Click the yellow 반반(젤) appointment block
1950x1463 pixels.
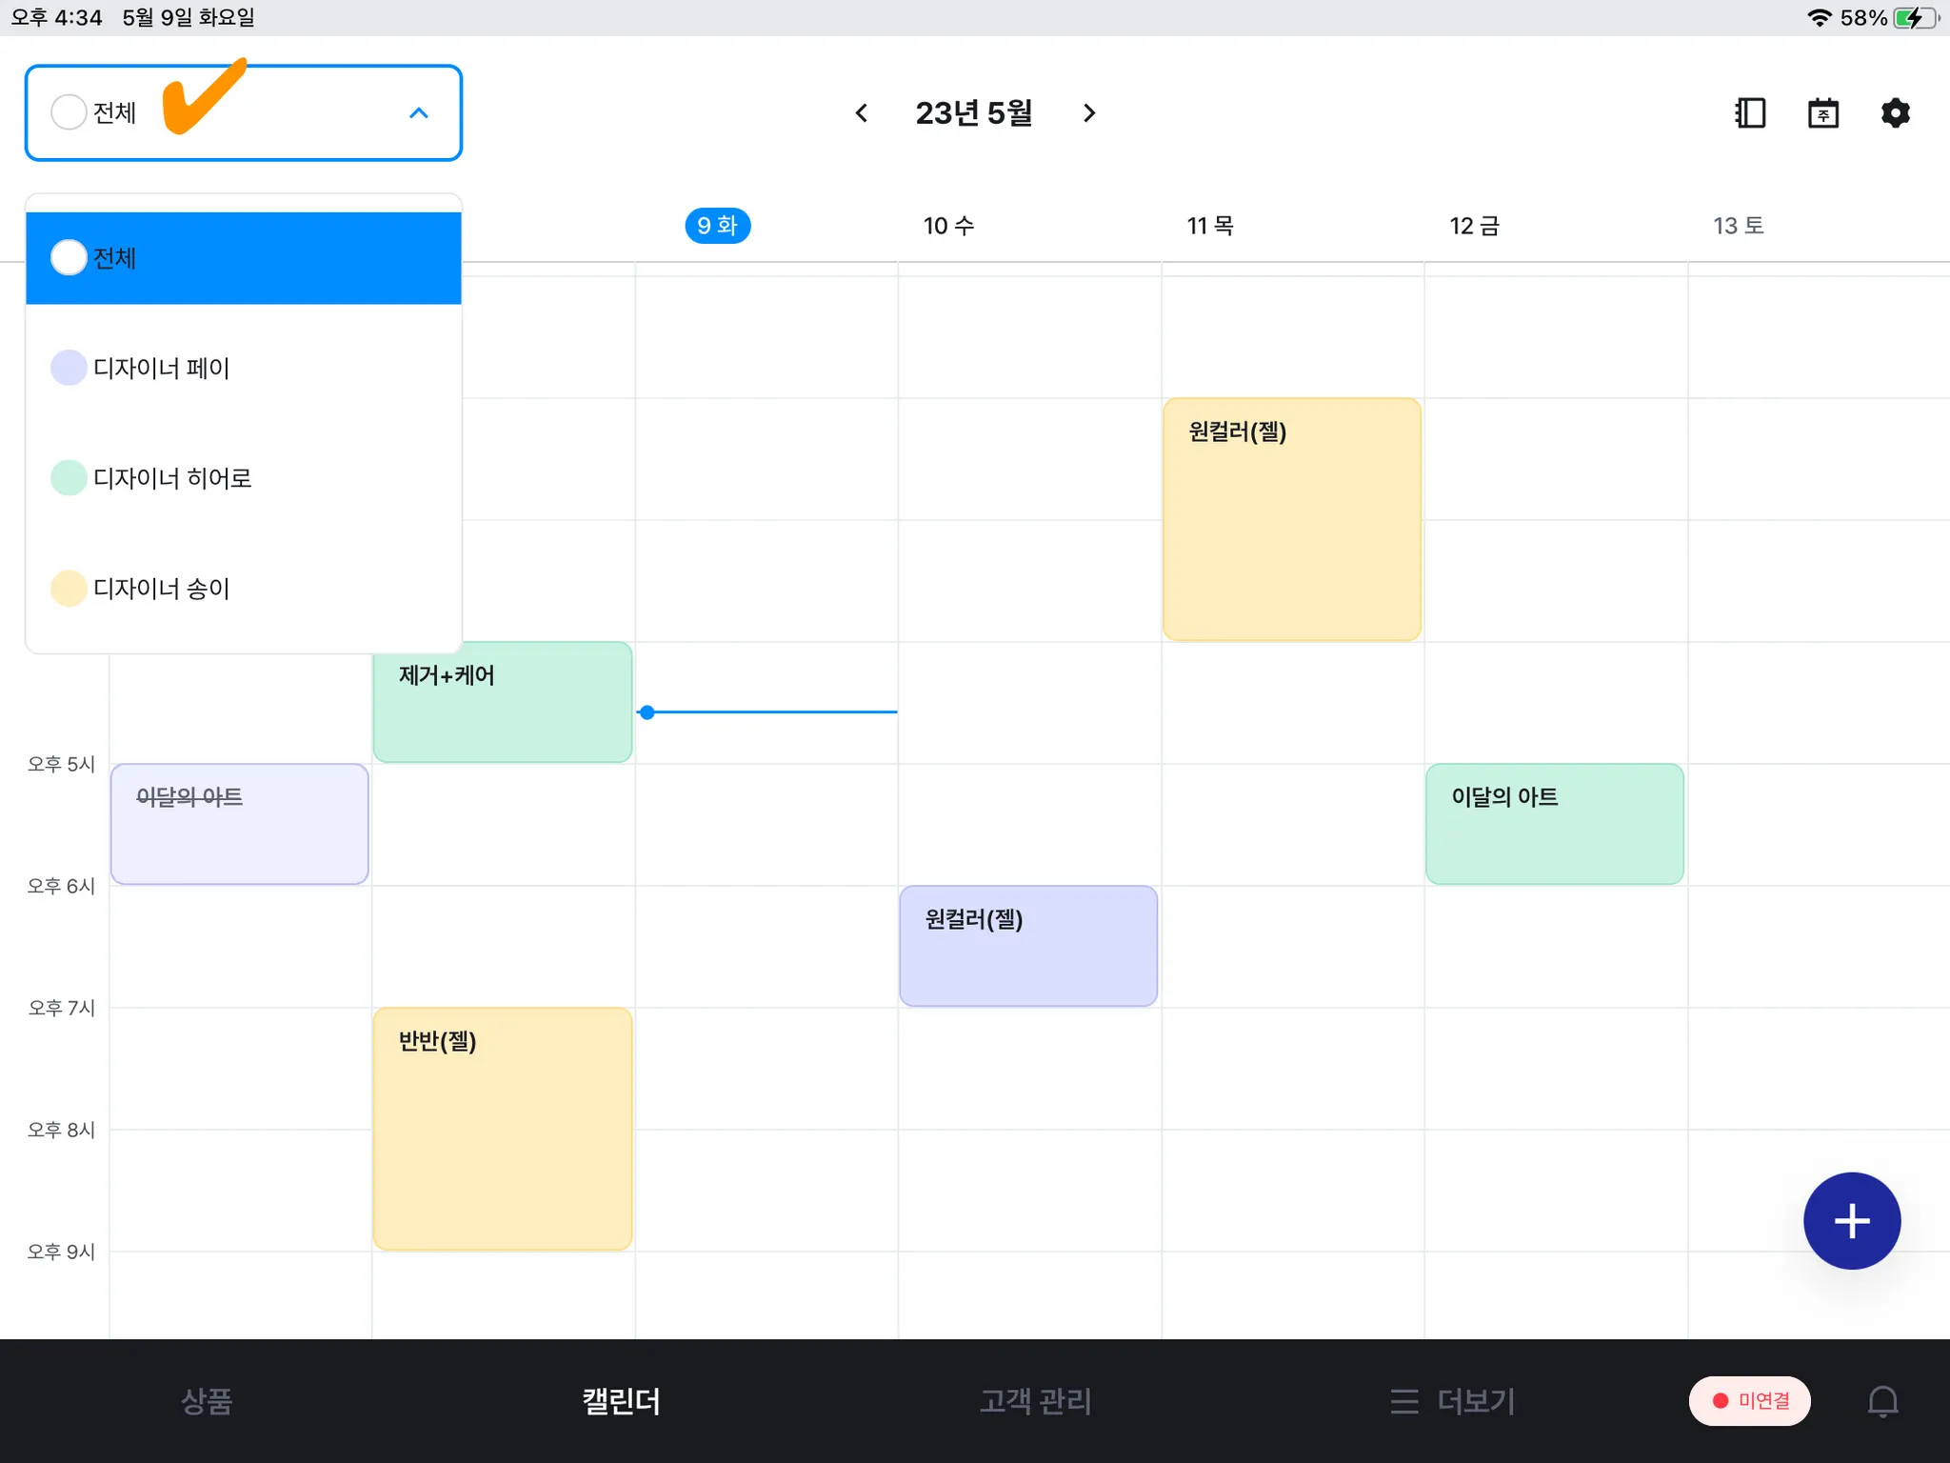coord(502,1129)
